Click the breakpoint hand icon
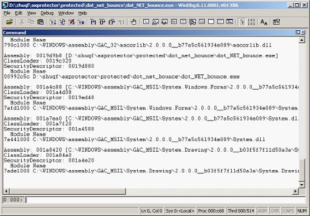Viewport: 310px width, 216px height. point(133,22)
